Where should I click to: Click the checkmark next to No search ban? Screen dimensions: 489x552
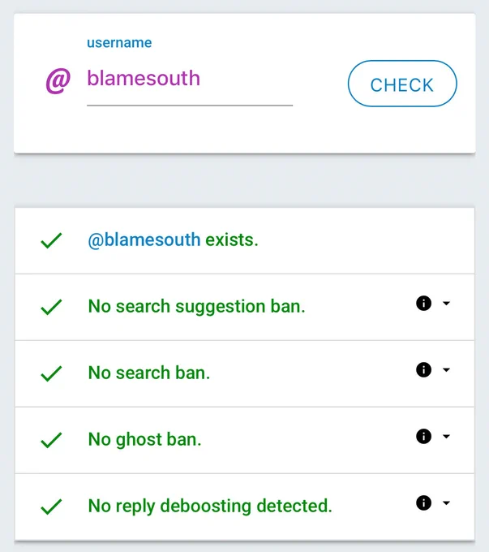(x=51, y=373)
